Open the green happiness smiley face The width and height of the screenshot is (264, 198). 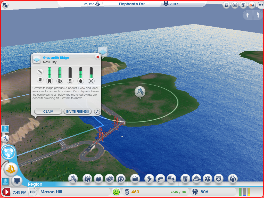pyautogui.click(x=116, y=192)
